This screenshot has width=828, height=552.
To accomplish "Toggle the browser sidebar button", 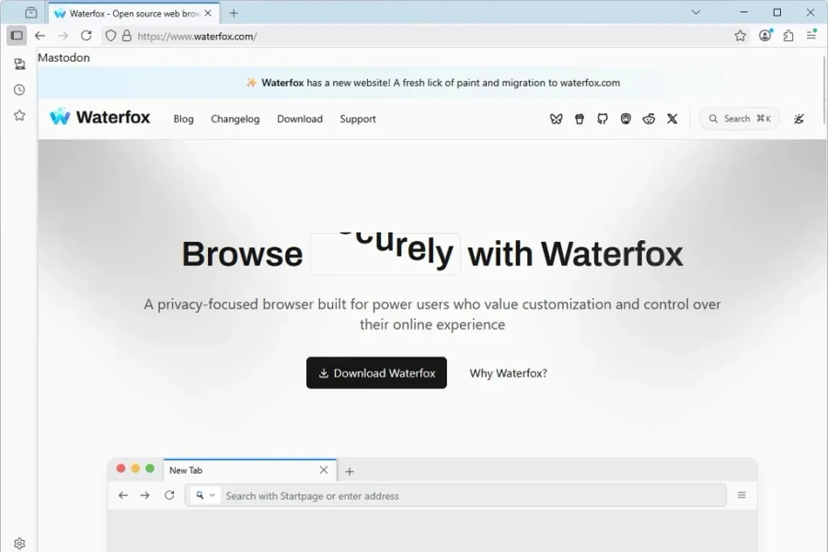I will [17, 36].
